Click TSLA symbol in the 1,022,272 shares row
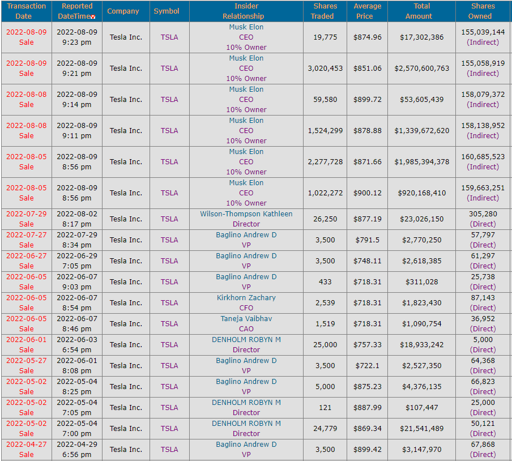This screenshot has width=512, height=461. click(x=169, y=193)
